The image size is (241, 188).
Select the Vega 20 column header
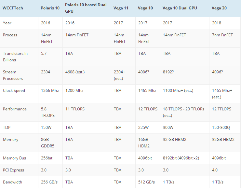[x=220, y=8]
